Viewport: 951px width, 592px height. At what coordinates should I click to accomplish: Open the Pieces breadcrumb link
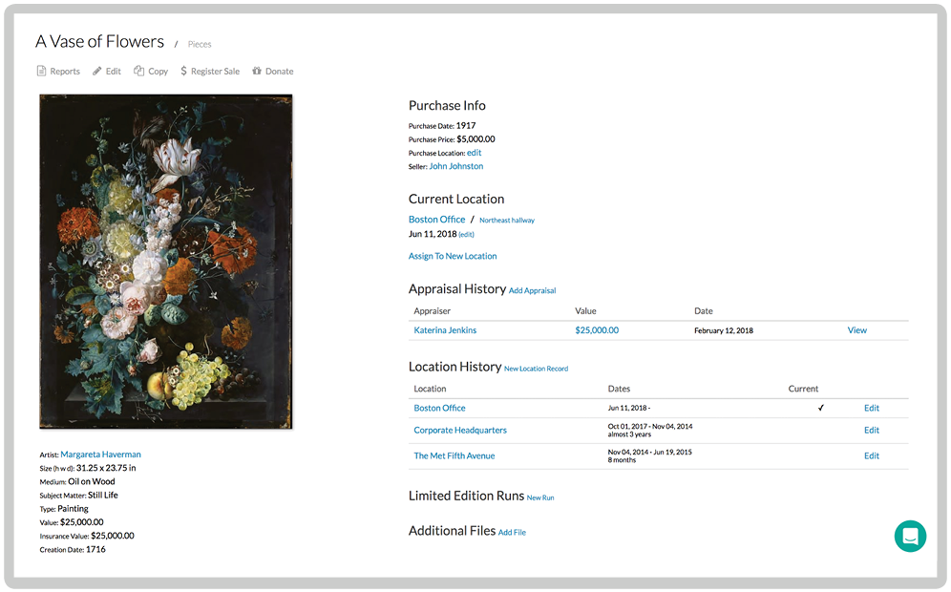coord(200,44)
